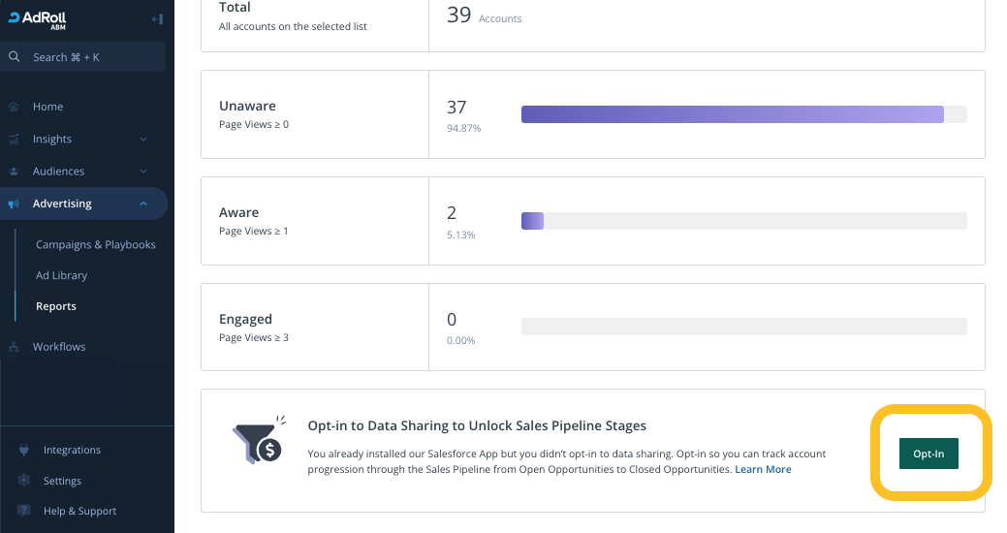The height and width of the screenshot is (533, 1007).
Task: Click the Insights chart icon
Action: point(15,140)
